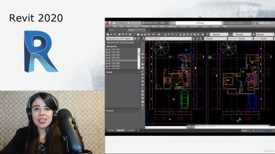Select the Zoom Window tool

point(172,34)
